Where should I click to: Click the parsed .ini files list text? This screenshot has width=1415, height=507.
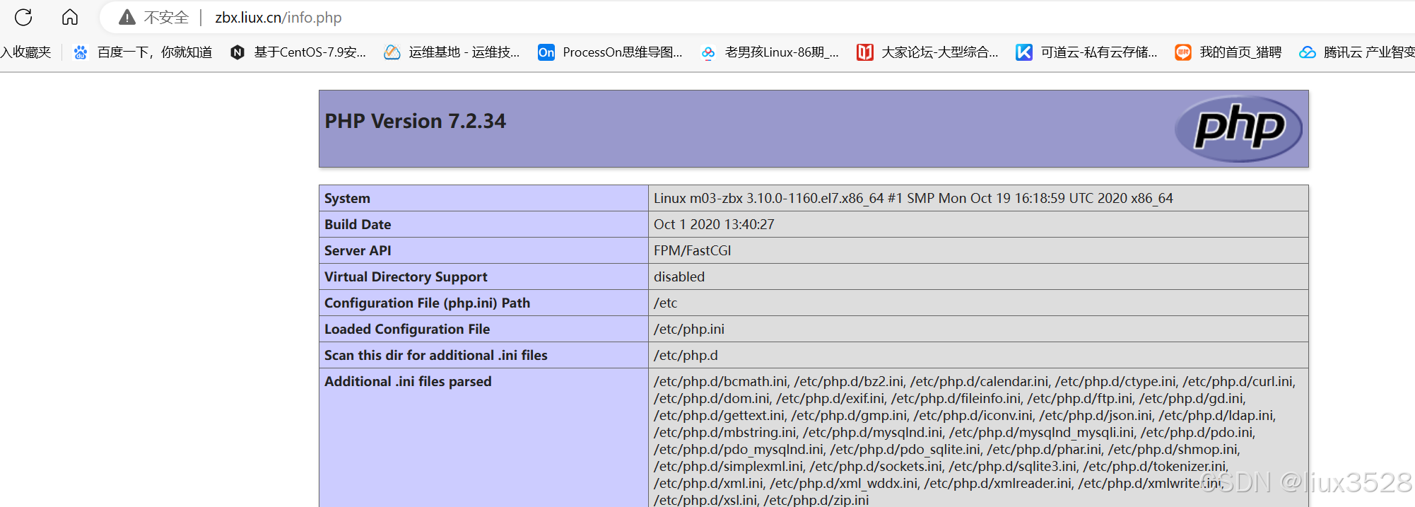(975, 441)
